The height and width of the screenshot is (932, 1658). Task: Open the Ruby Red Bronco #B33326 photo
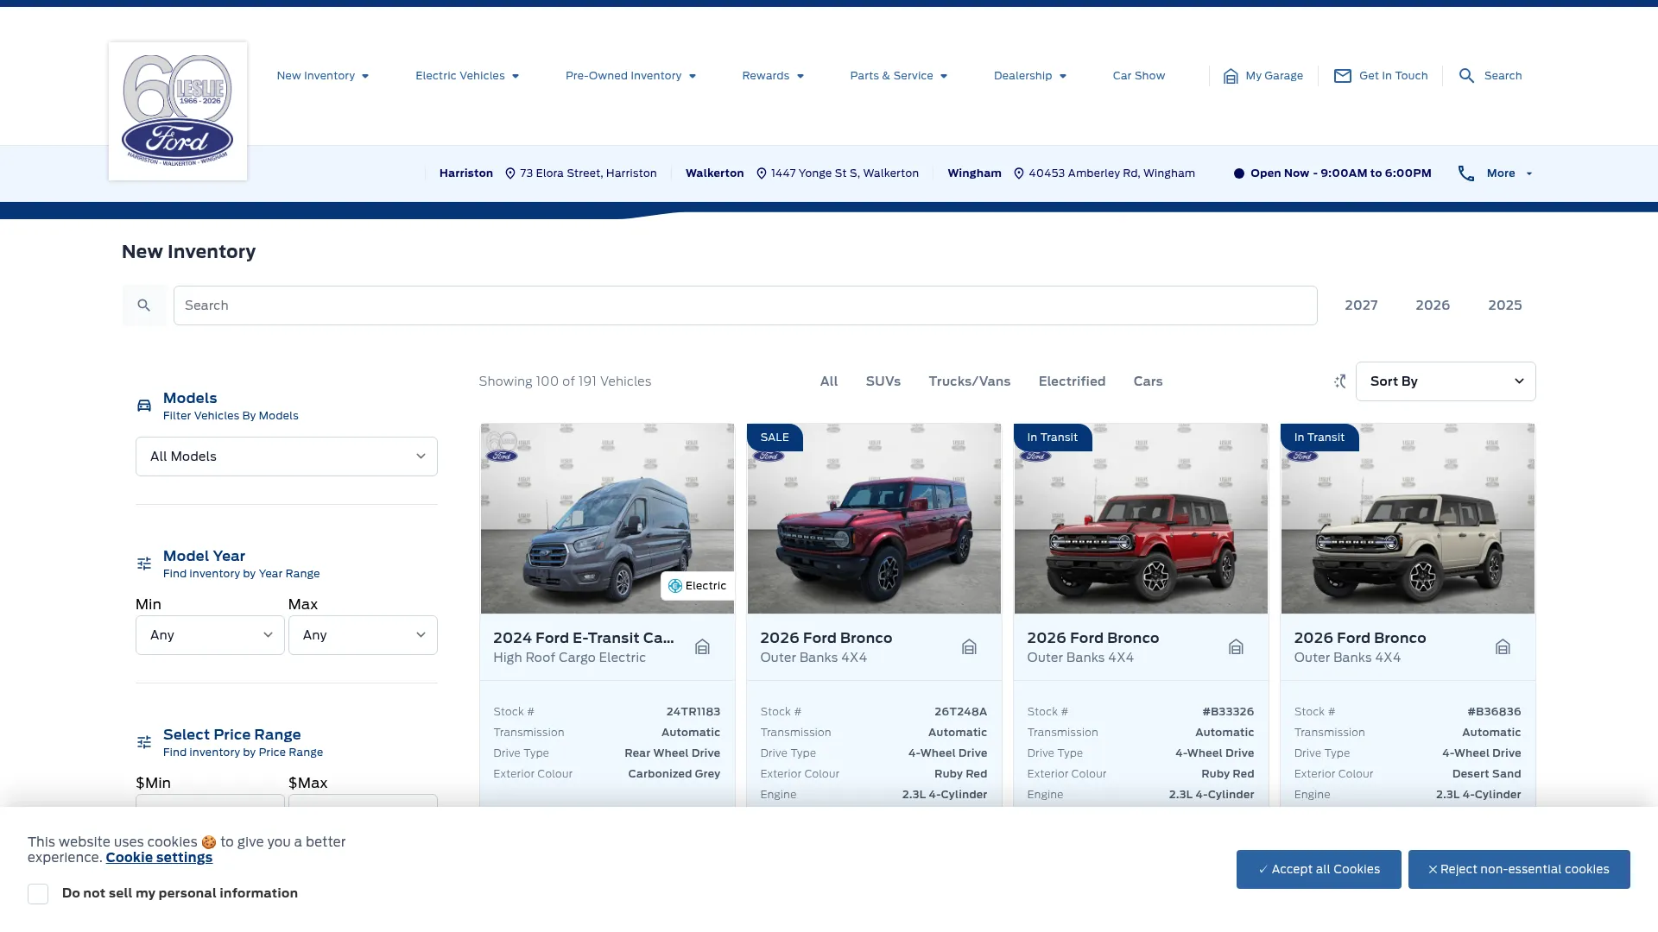[x=1141, y=519]
